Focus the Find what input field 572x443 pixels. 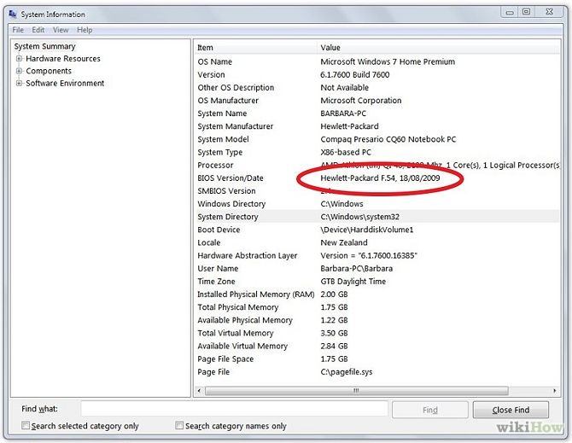point(234,409)
